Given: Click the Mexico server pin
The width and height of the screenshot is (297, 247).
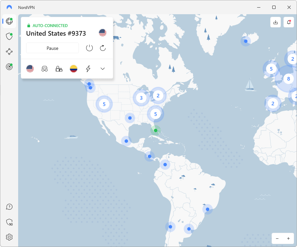Looking at the screenshot, I should point(126,141).
